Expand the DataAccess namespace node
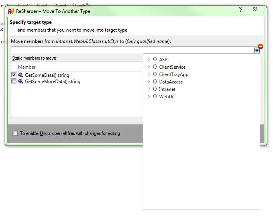273x218 pixels. [x=149, y=82]
